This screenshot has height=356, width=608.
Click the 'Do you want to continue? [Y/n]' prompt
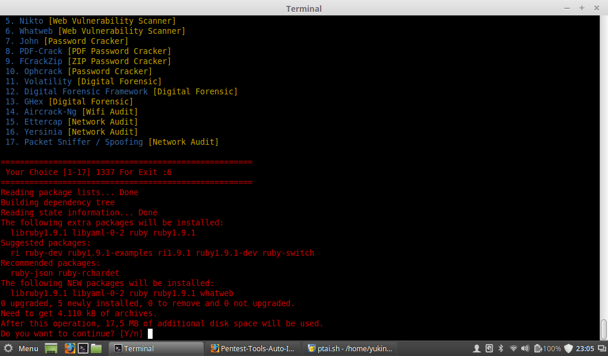click(72, 333)
